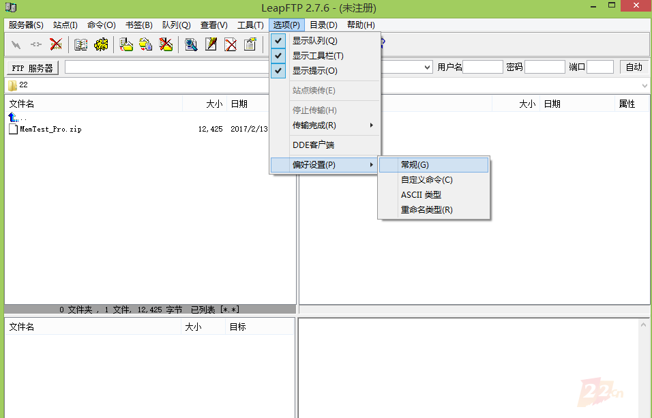Toggle the 显示工具栏(T) checked option

point(325,56)
